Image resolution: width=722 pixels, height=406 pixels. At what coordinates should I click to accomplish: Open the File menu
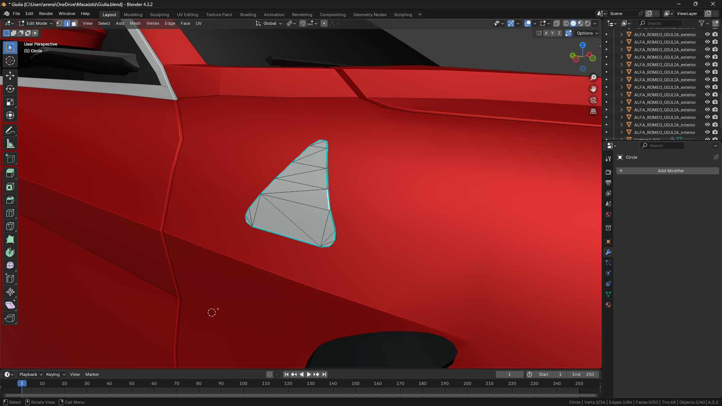tap(17, 14)
